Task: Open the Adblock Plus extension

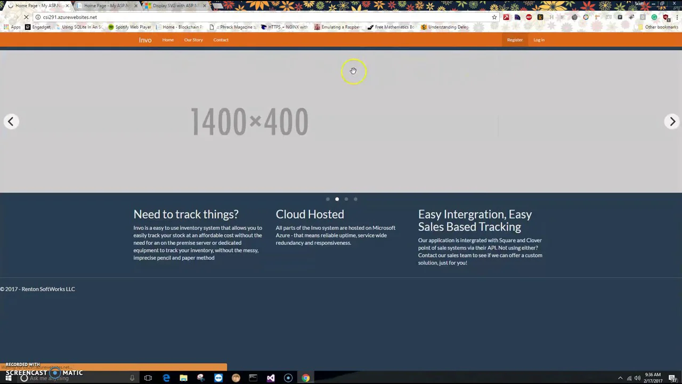Action: tap(529, 17)
